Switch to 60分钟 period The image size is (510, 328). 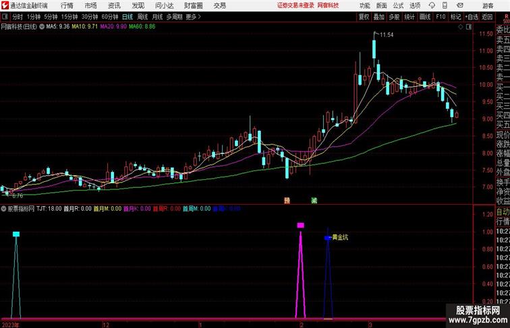click(x=110, y=17)
